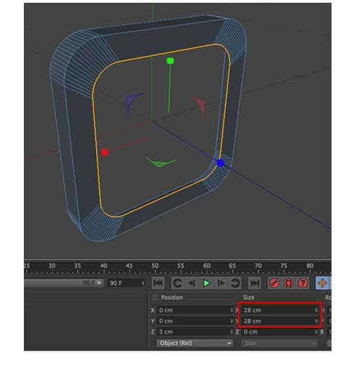
Task: Click the 90 F current frame field
Action: tap(127, 283)
